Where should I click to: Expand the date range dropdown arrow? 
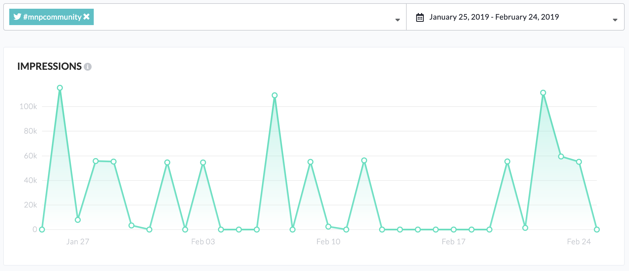point(615,20)
